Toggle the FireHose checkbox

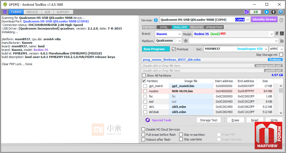pos(174,49)
